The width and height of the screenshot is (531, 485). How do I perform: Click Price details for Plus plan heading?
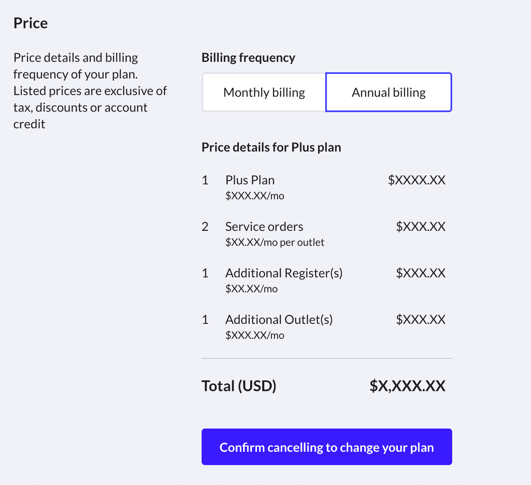271,147
